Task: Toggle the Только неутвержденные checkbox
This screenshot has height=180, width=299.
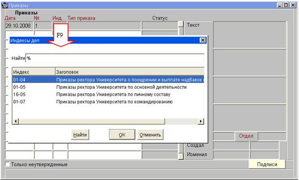Action: [7, 164]
